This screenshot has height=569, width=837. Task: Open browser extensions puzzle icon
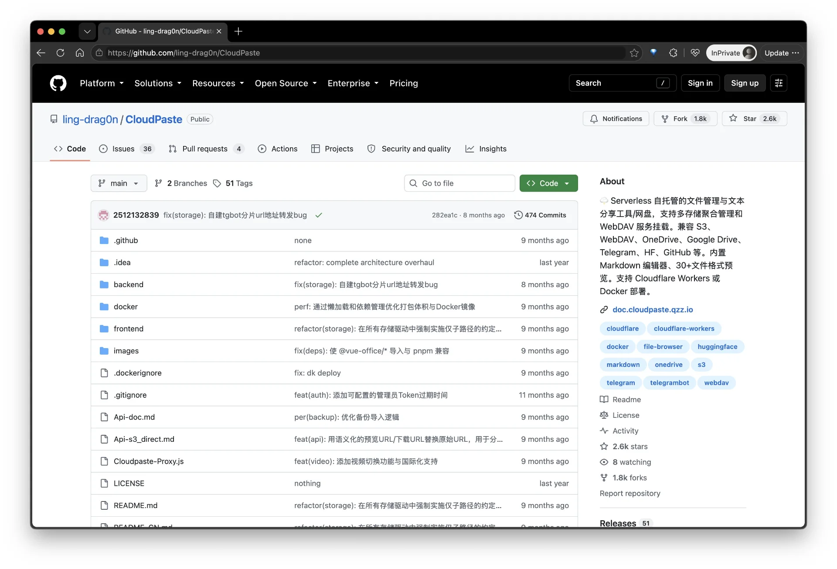click(x=673, y=53)
